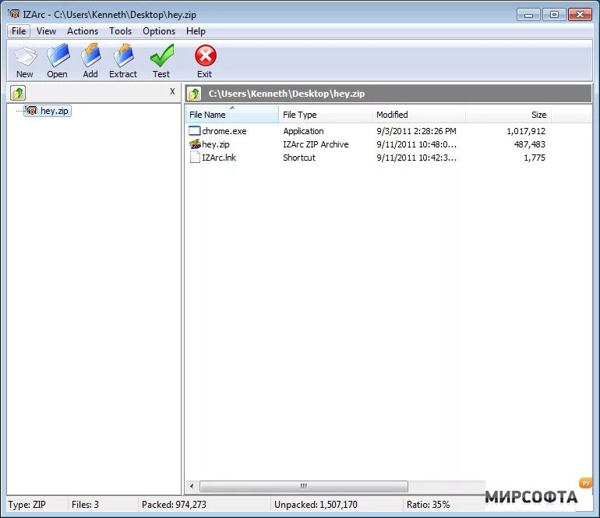Click the Extract toolbar icon
The width and height of the screenshot is (600, 518).
coord(124,55)
